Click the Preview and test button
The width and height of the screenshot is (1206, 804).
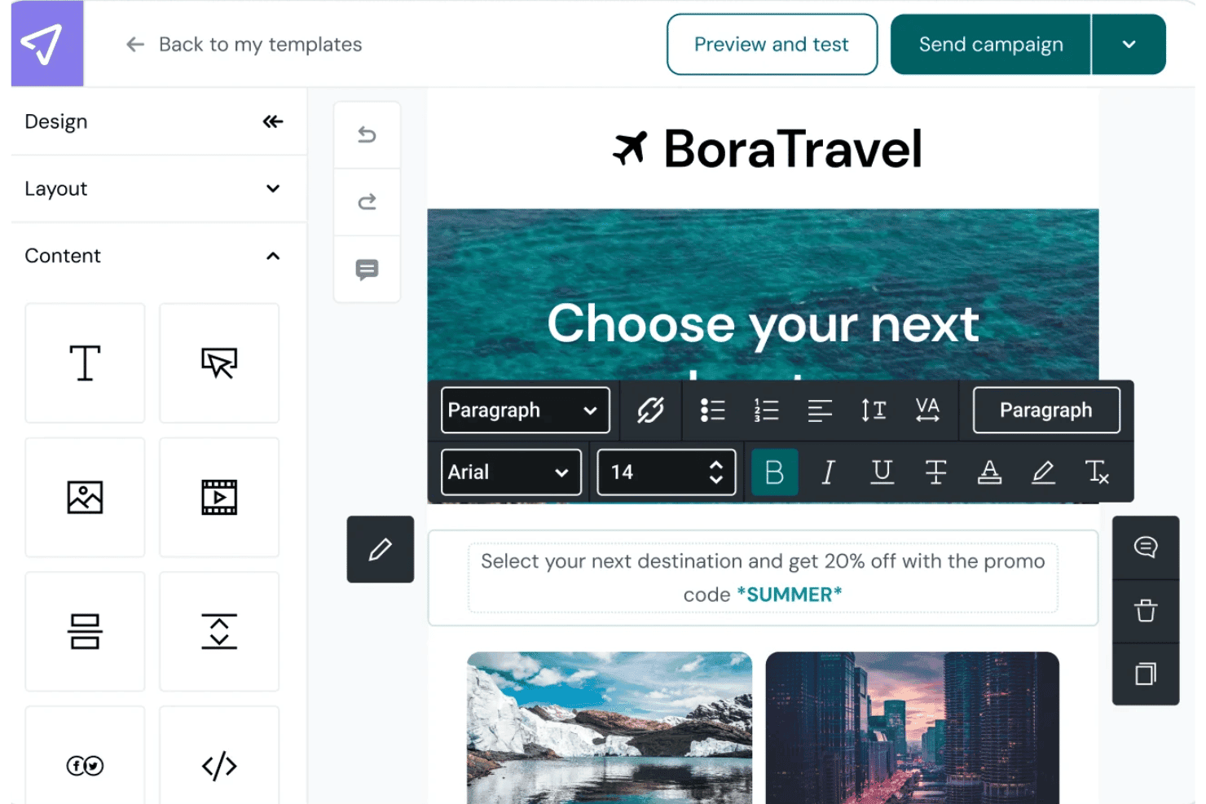(772, 44)
